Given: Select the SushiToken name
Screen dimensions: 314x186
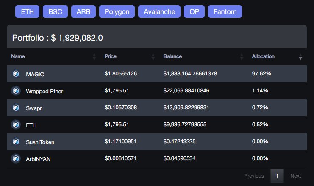Looking at the screenshot, I should (40, 142).
